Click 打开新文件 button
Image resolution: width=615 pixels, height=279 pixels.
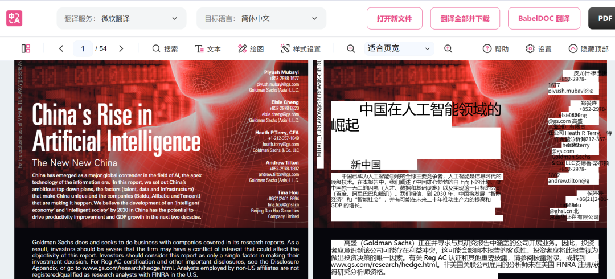point(395,18)
